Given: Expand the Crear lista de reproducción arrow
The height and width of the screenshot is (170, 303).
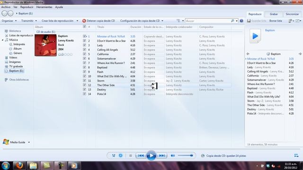Looking at the screenshot, I should pos(77,21).
